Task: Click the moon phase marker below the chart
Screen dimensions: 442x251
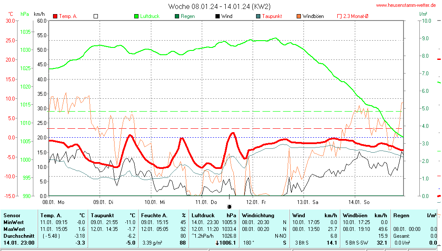Action: [x=229, y=207]
